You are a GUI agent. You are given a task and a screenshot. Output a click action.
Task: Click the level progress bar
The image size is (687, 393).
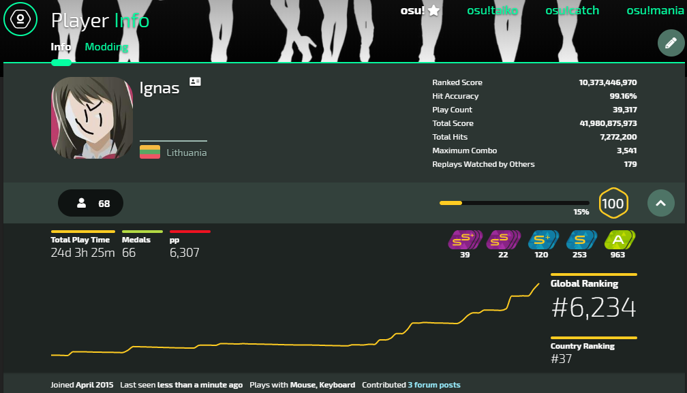pos(514,203)
